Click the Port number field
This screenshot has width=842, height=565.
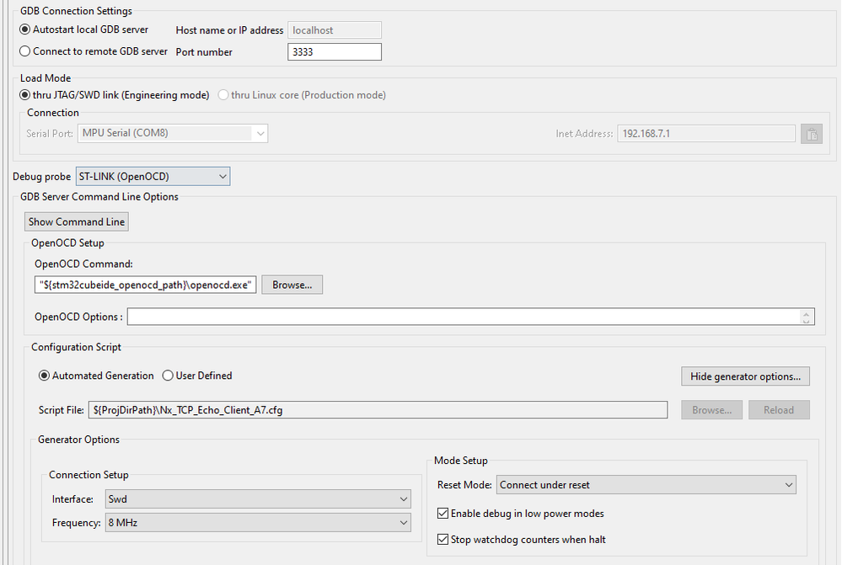335,52
